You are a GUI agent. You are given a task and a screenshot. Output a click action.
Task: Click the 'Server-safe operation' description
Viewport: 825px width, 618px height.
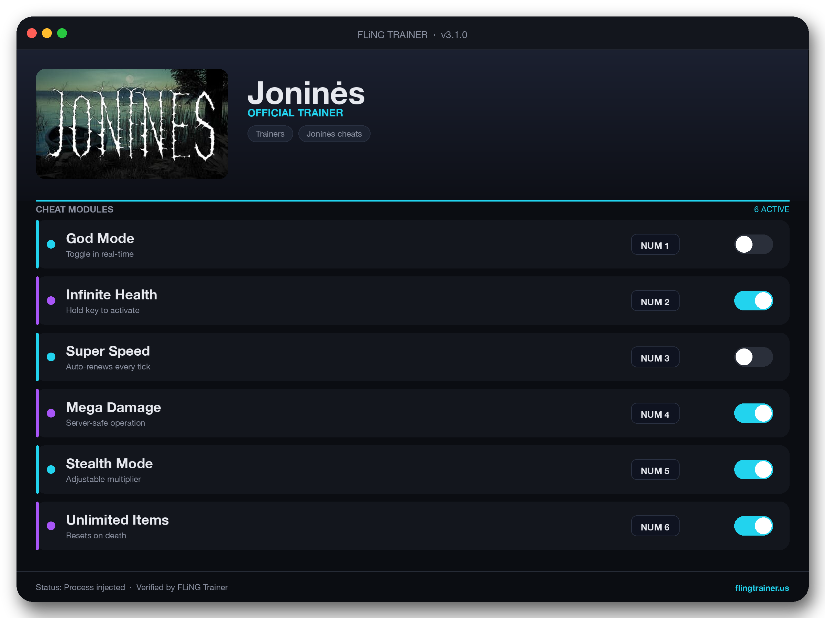point(106,423)
